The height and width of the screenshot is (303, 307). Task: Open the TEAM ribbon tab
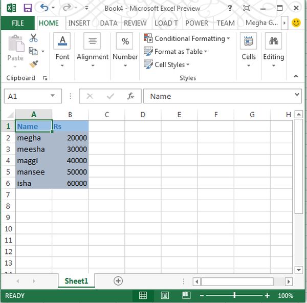coord(226,23)
